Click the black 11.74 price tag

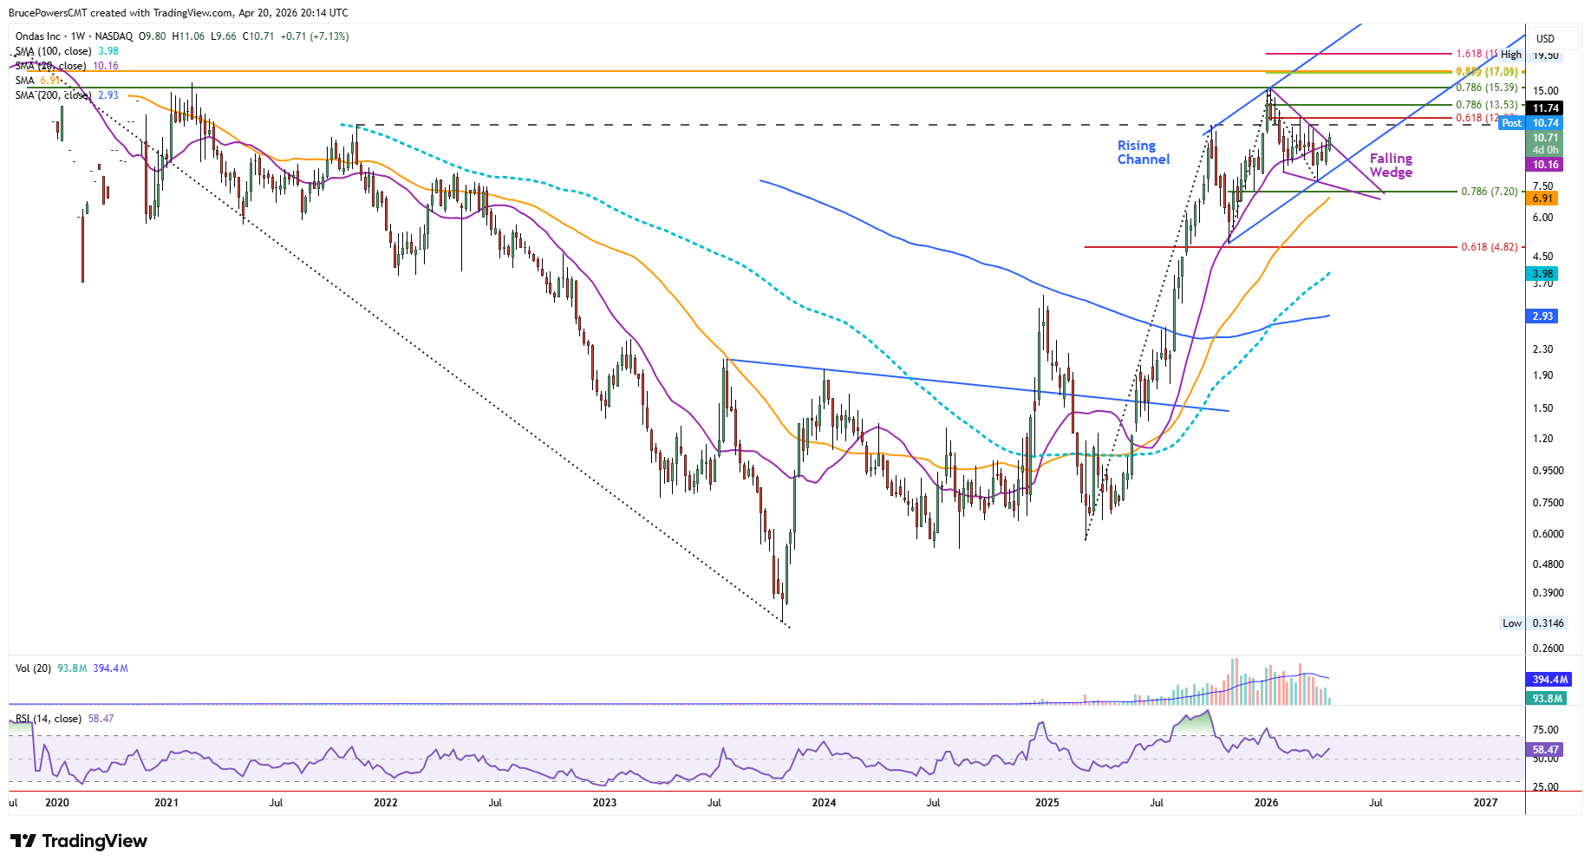(x=1545, y=108)
